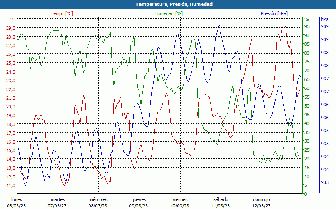Screen dimensions: 336x210
Task: Select the 'lunes 06/03/23' date label
Action: point(16,203)
